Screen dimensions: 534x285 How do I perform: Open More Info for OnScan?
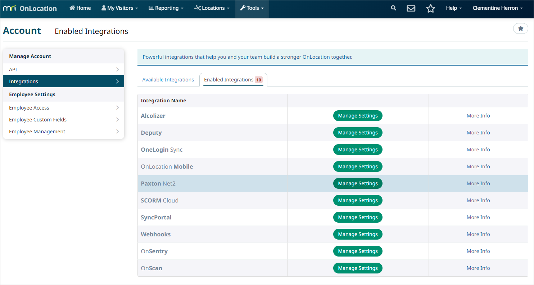[478, 268]
